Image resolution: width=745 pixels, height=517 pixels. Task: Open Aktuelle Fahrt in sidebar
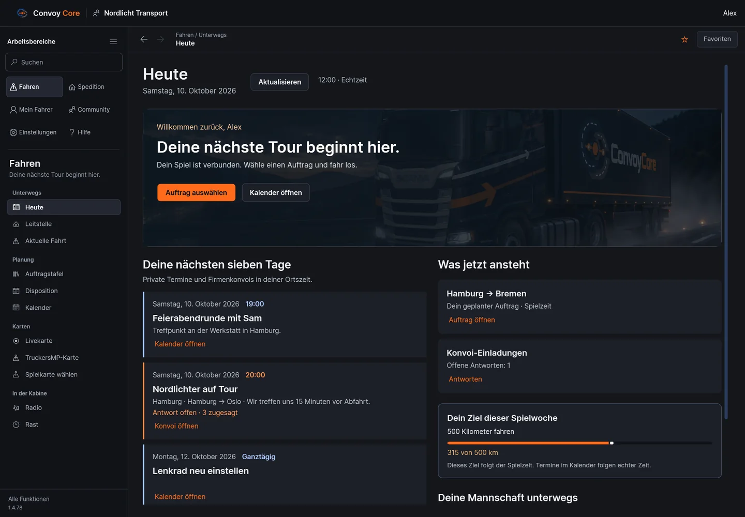coord(64,241)
